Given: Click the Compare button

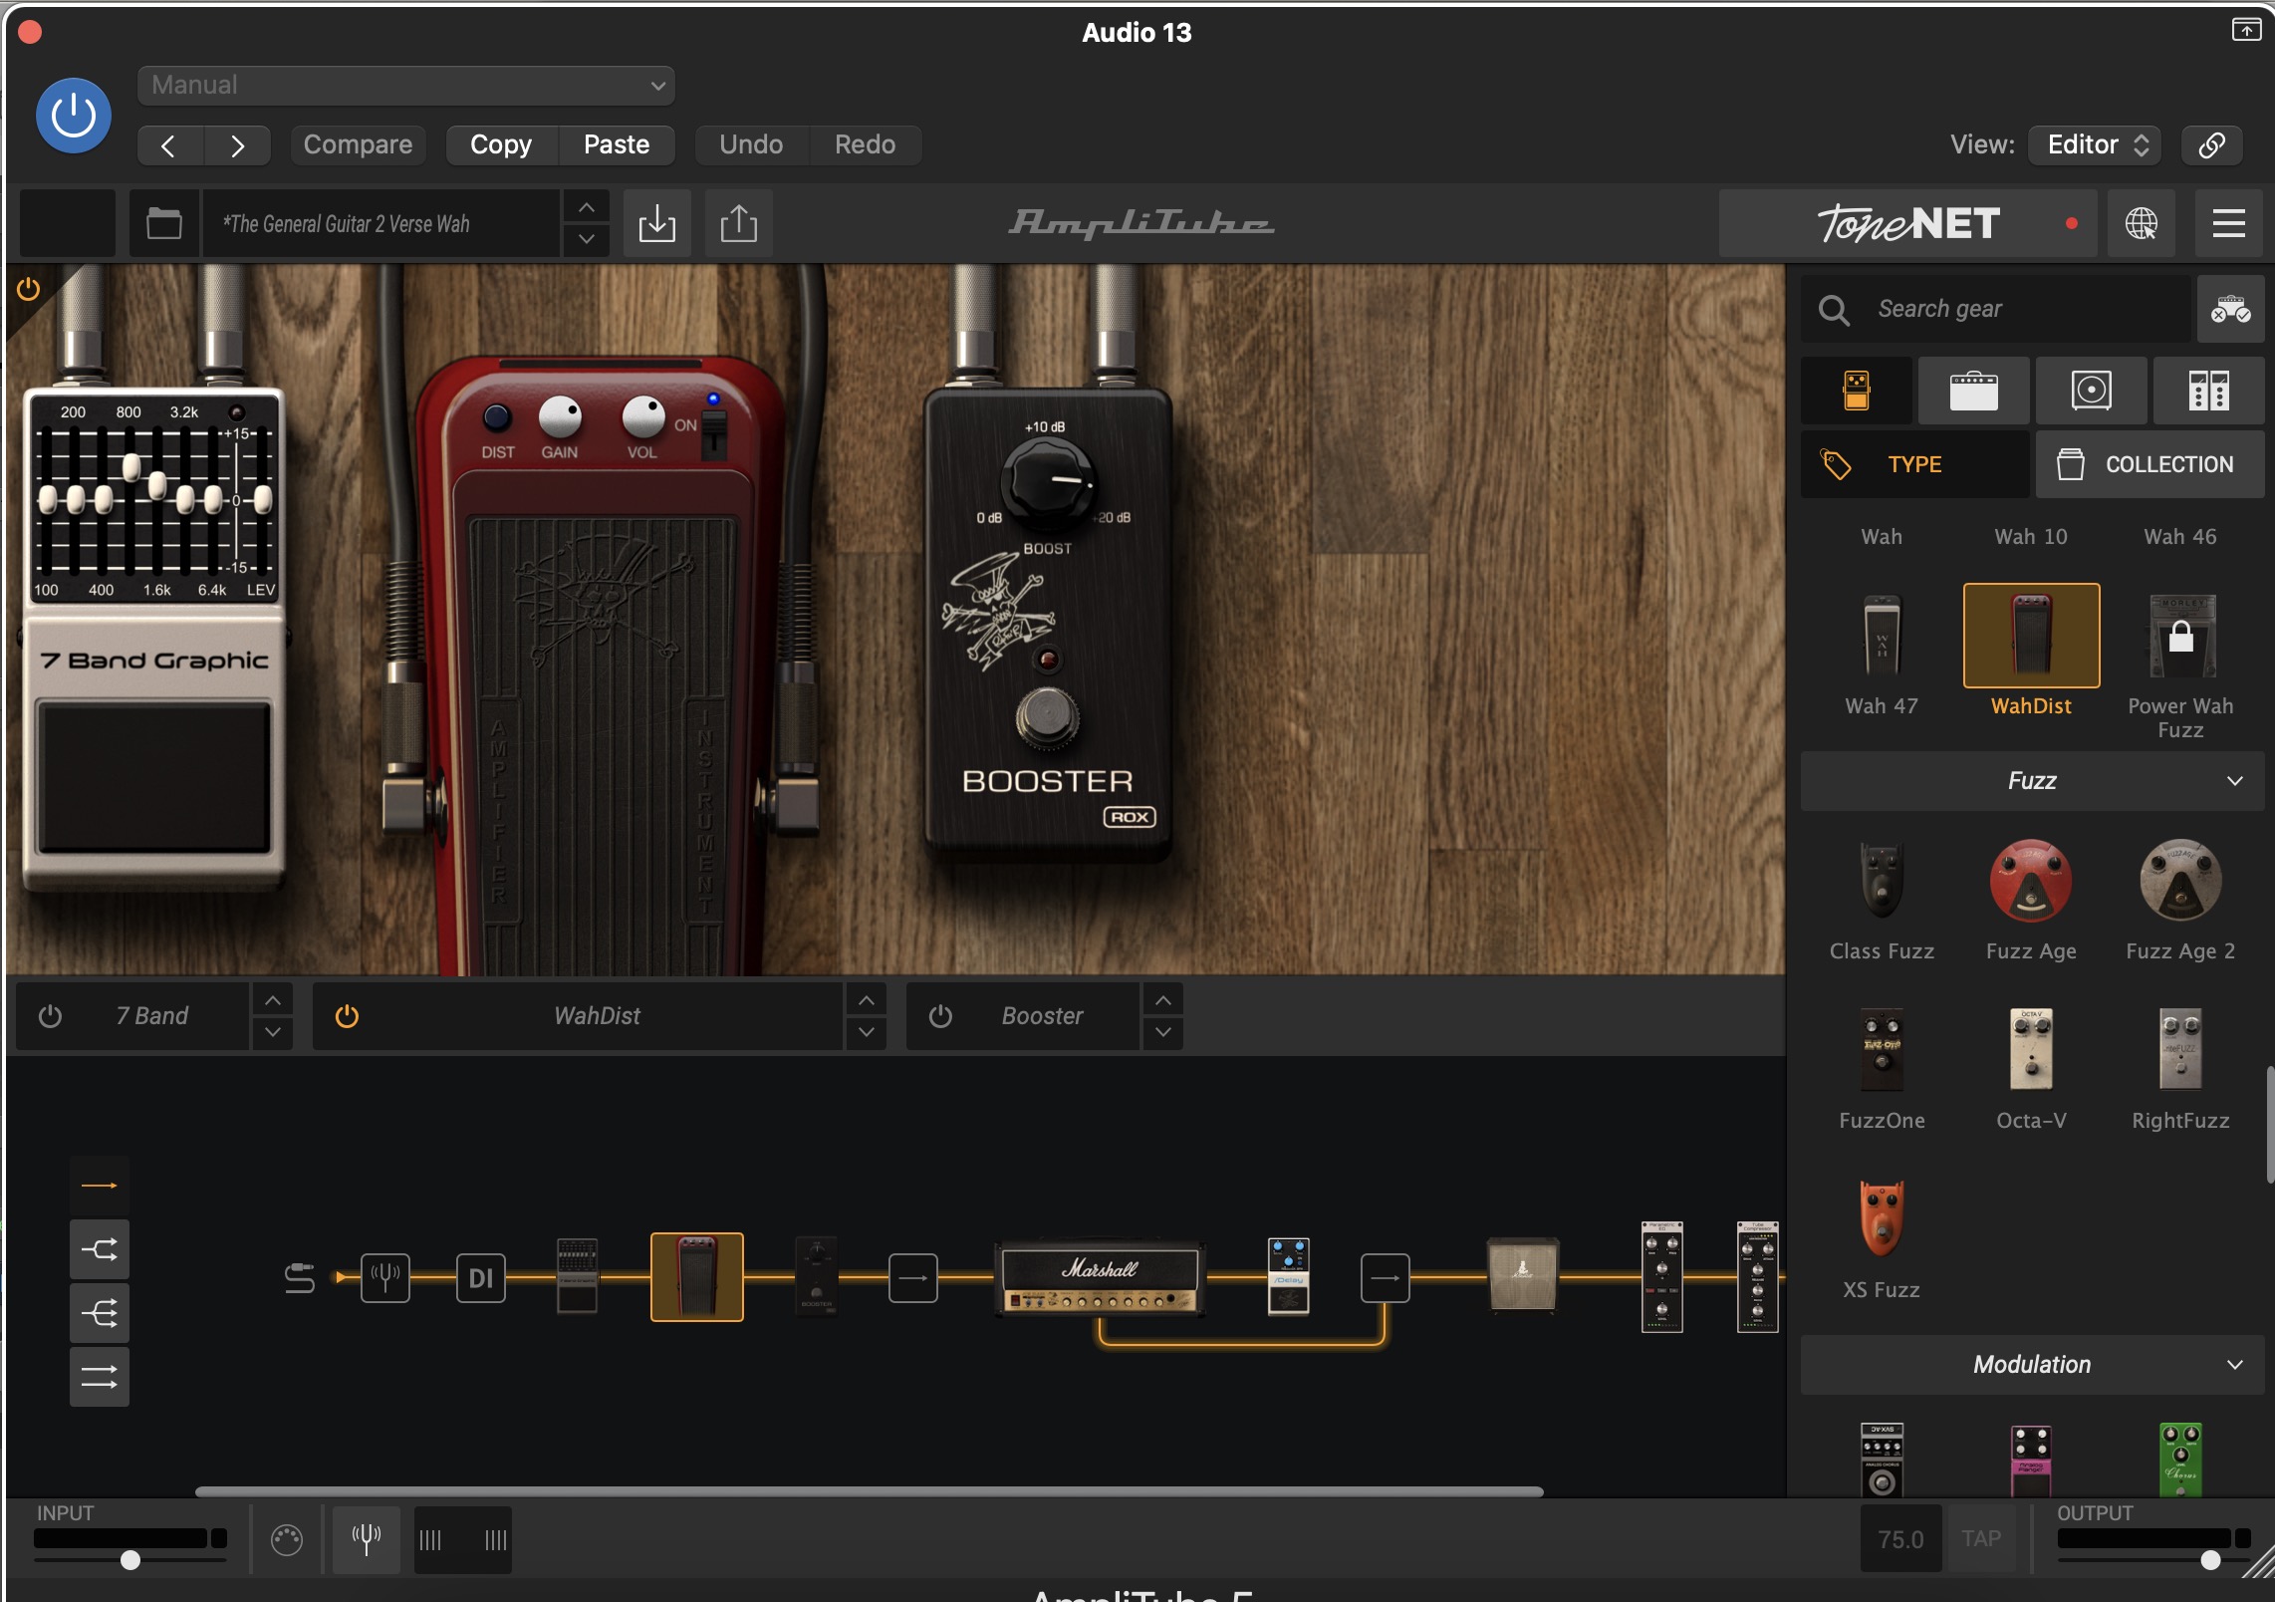Looking at the screenshot, I should 358,145.
